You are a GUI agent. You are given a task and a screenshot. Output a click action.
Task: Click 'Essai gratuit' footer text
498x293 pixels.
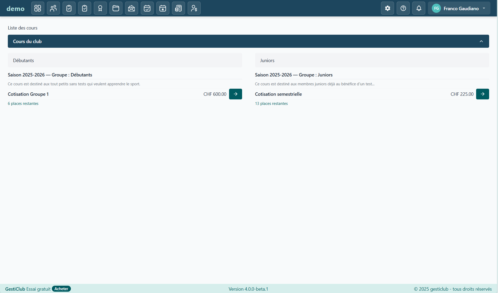tap(39, 289)
